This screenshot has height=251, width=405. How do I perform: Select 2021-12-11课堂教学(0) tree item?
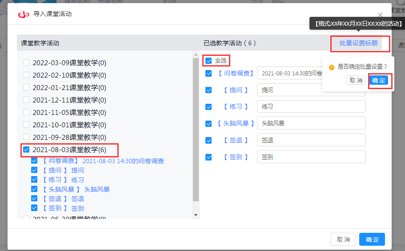pyautogui.click(x=69, y=100)
